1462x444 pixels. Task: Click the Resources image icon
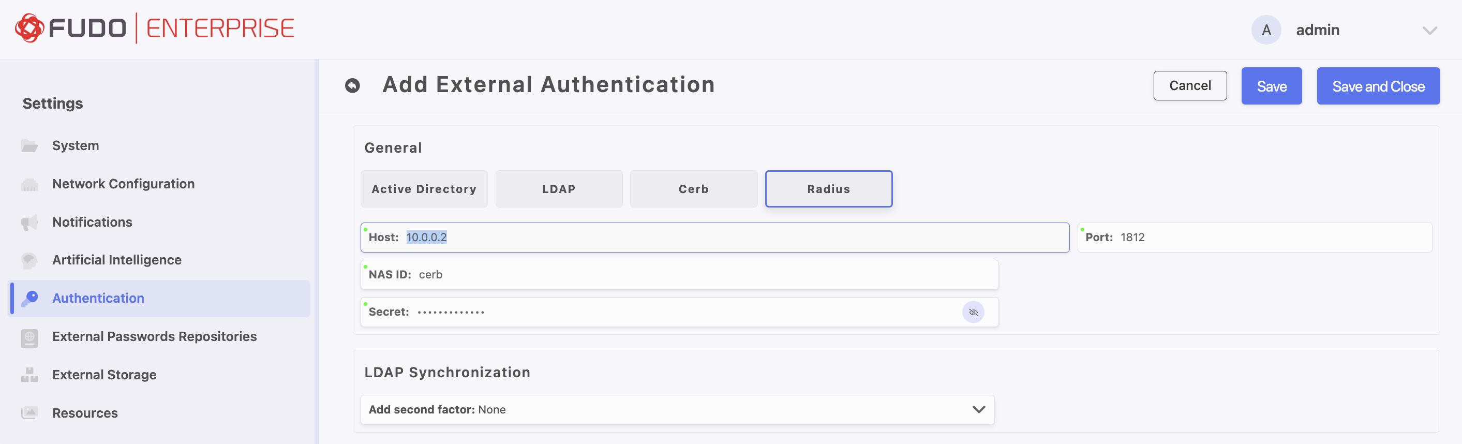tap(29, 413)
